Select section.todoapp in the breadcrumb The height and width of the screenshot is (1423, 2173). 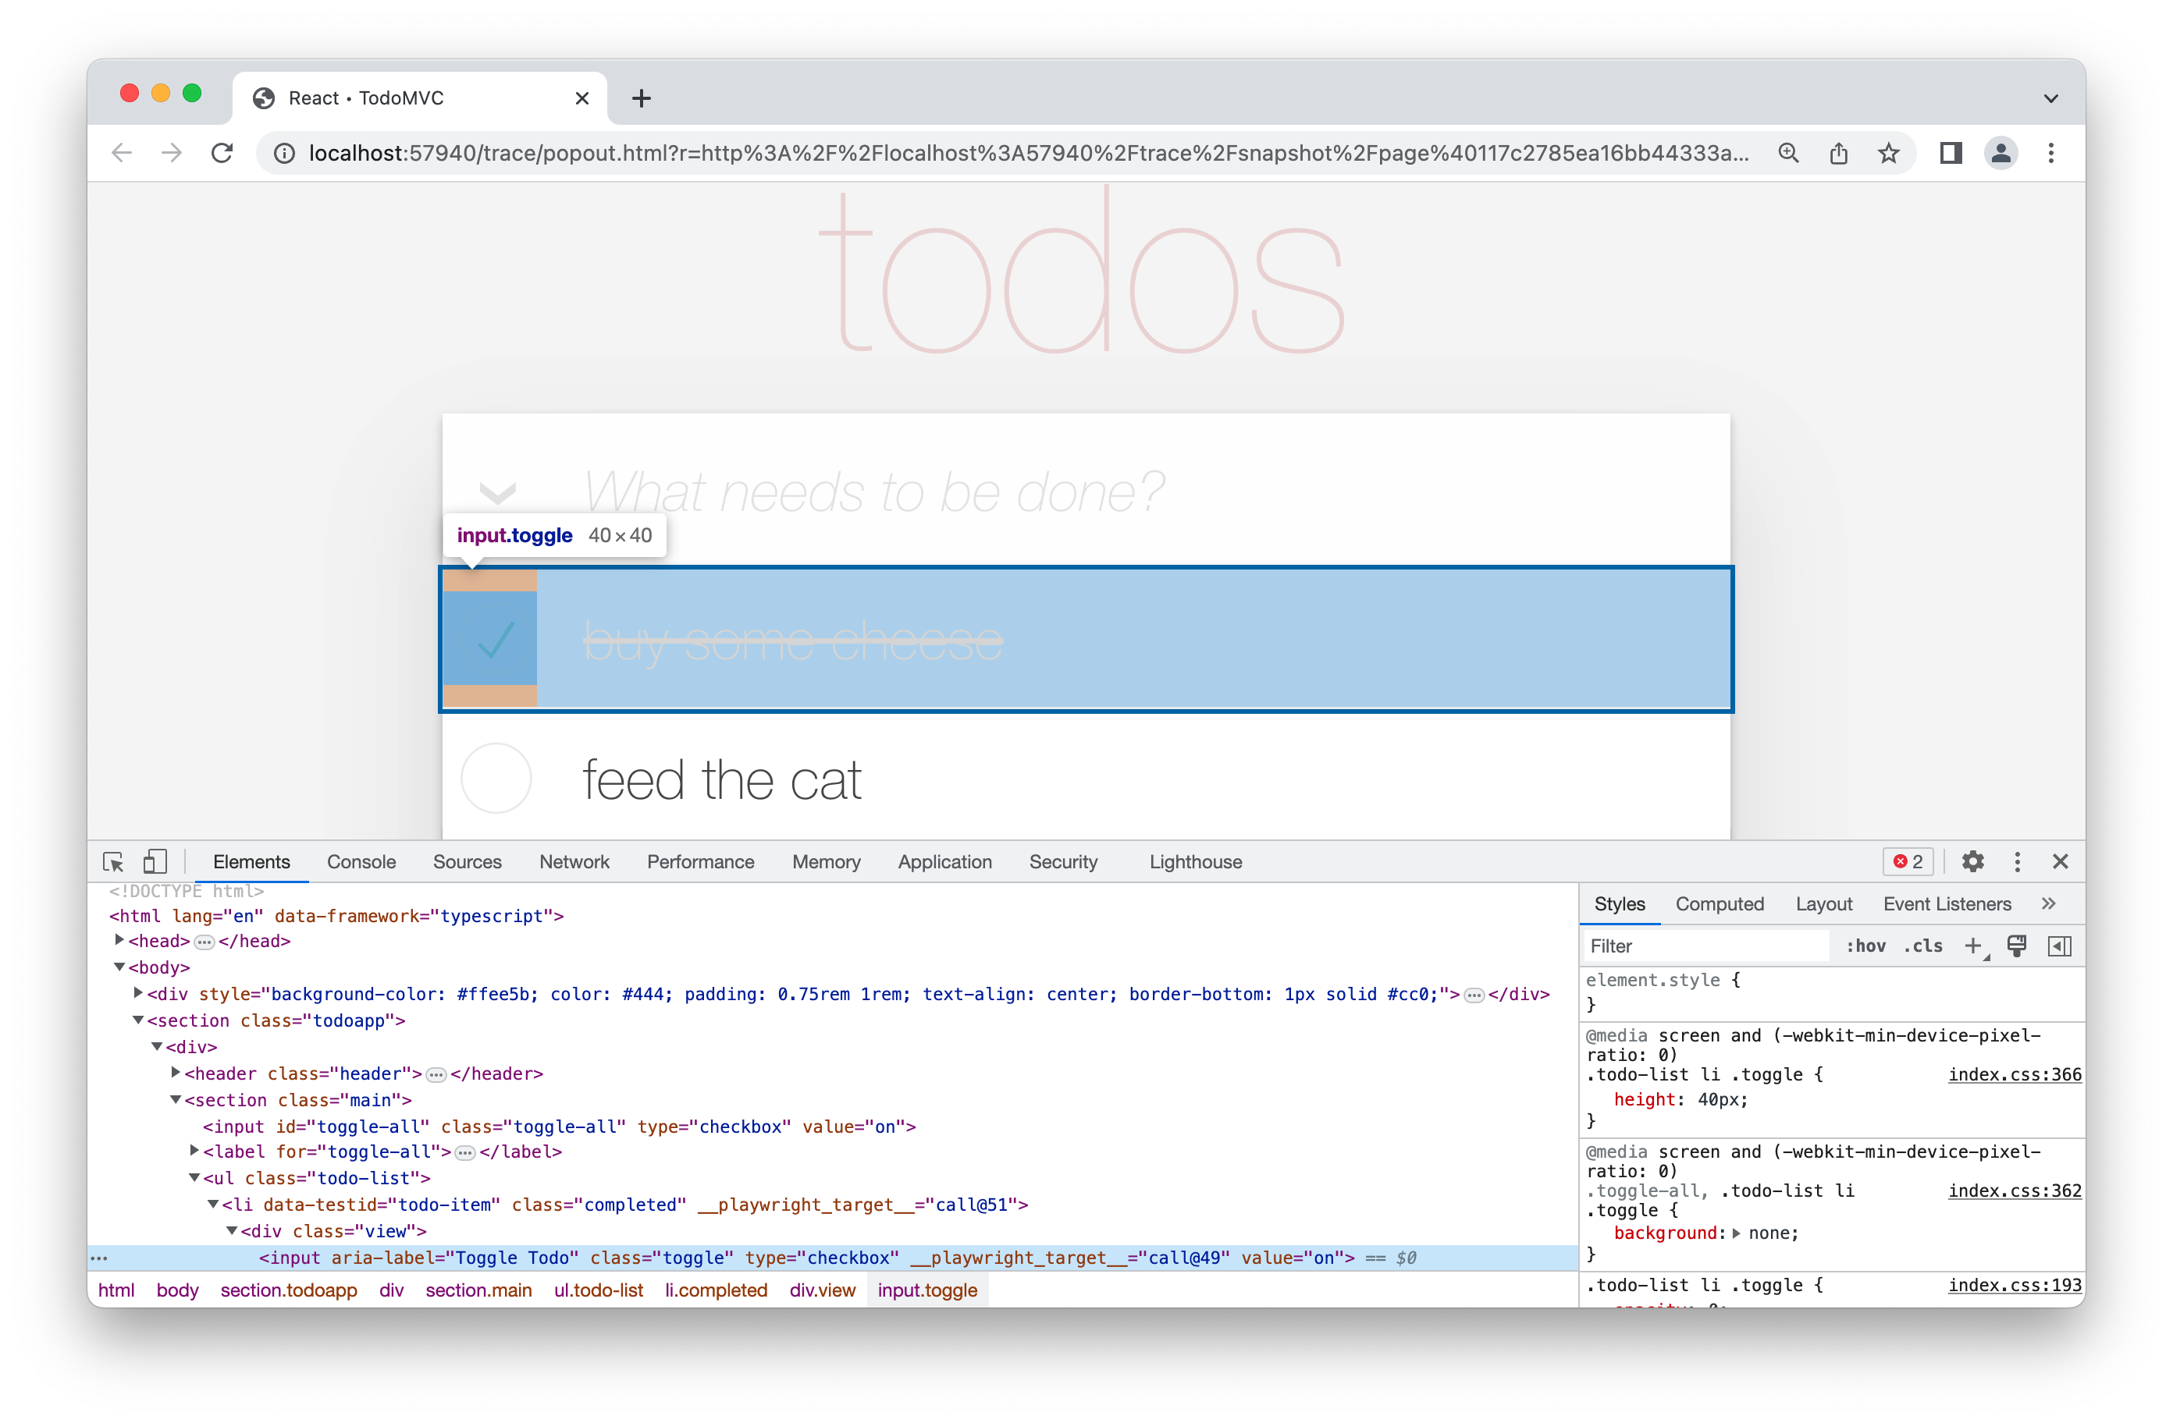coord(289,1290)
